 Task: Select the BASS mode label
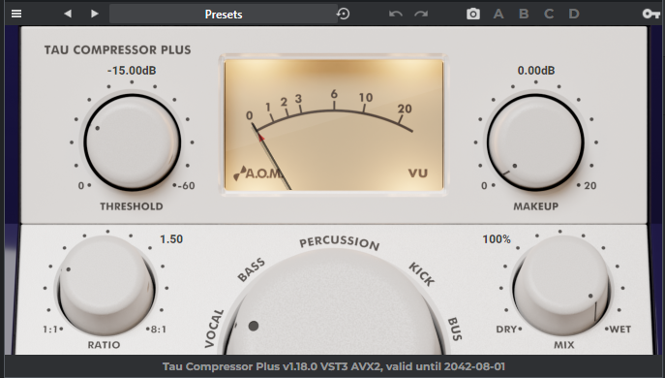click(251, 270)
